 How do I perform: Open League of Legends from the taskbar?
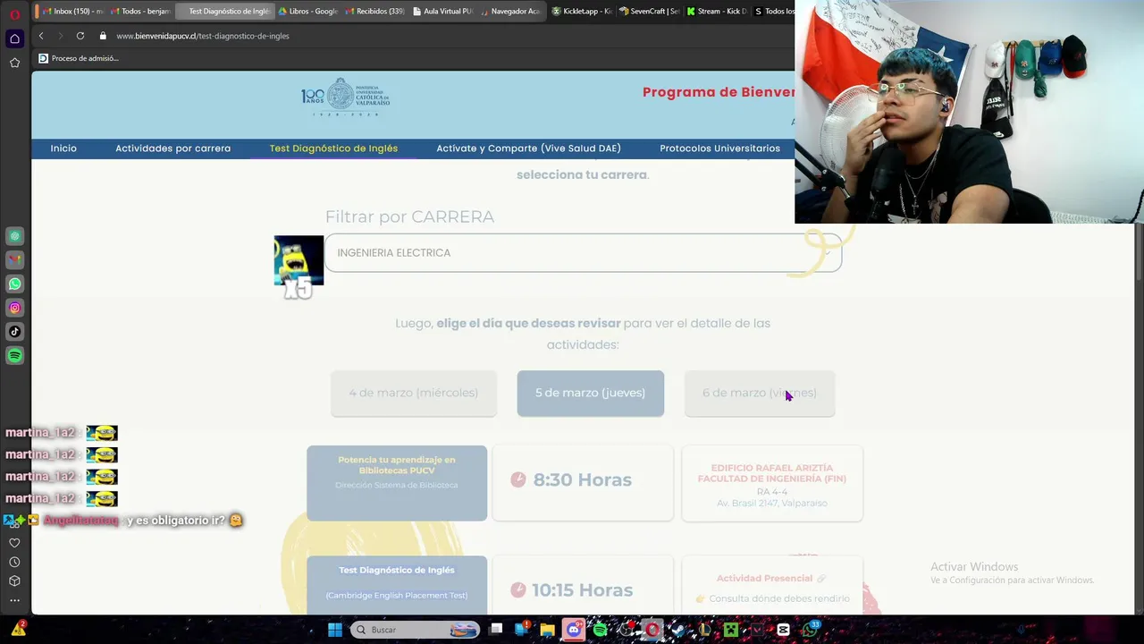tap(704, 630)
